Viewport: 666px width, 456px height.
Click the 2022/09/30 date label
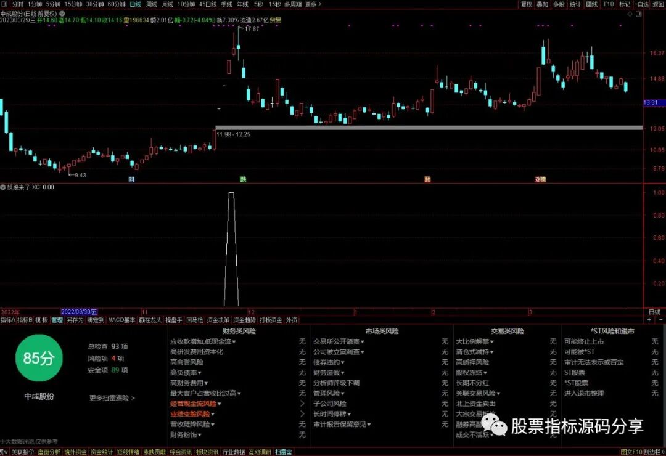coord(80,312)
